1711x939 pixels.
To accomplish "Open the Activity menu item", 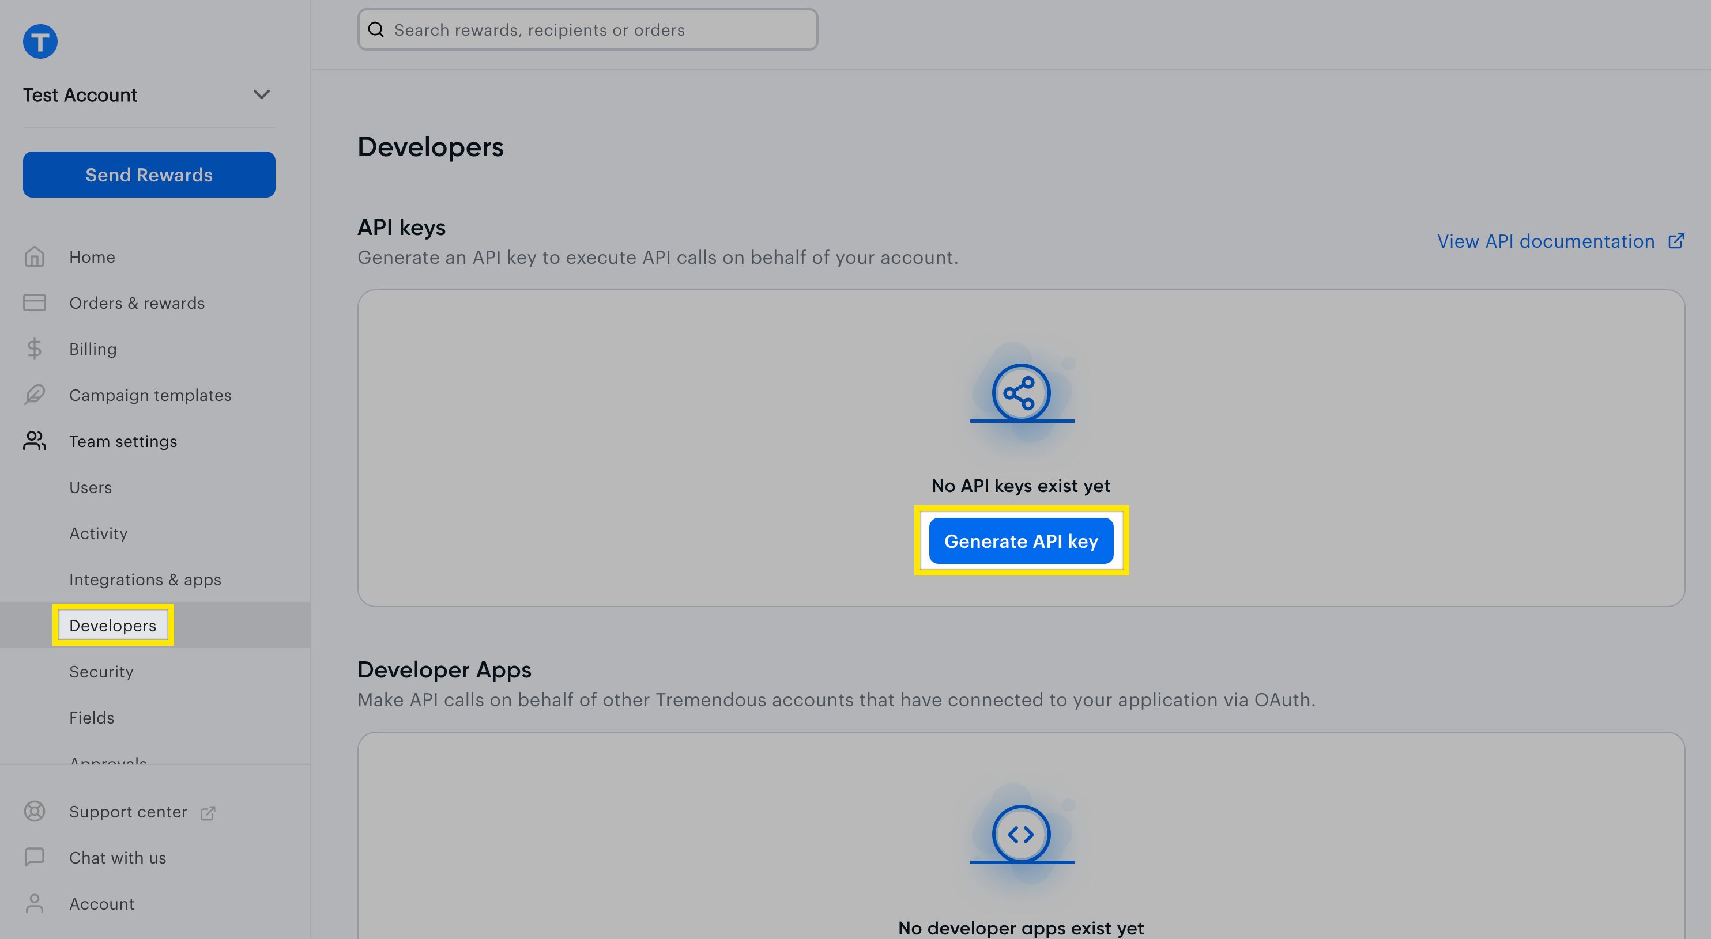I will tap(99, 533).
